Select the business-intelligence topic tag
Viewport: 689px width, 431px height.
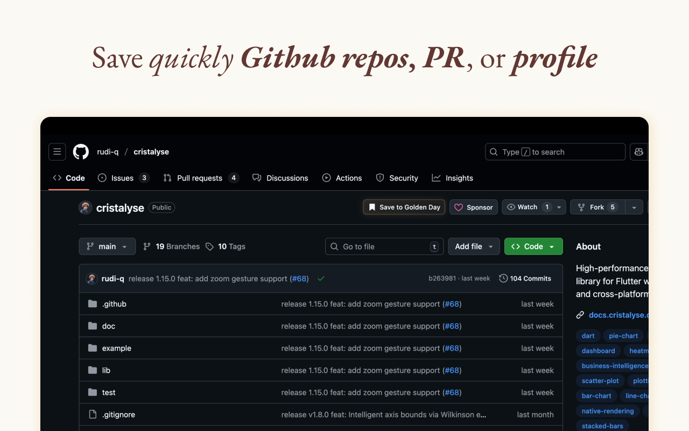tap(613, 366)
